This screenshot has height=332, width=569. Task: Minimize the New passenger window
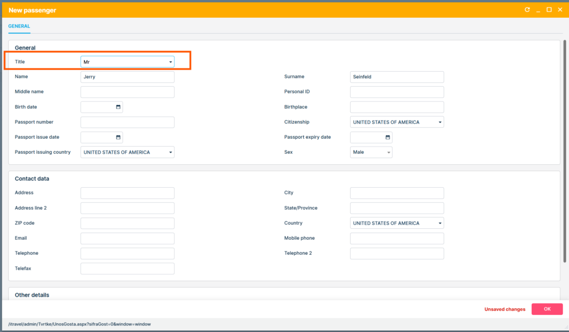[x=538, y=9]
